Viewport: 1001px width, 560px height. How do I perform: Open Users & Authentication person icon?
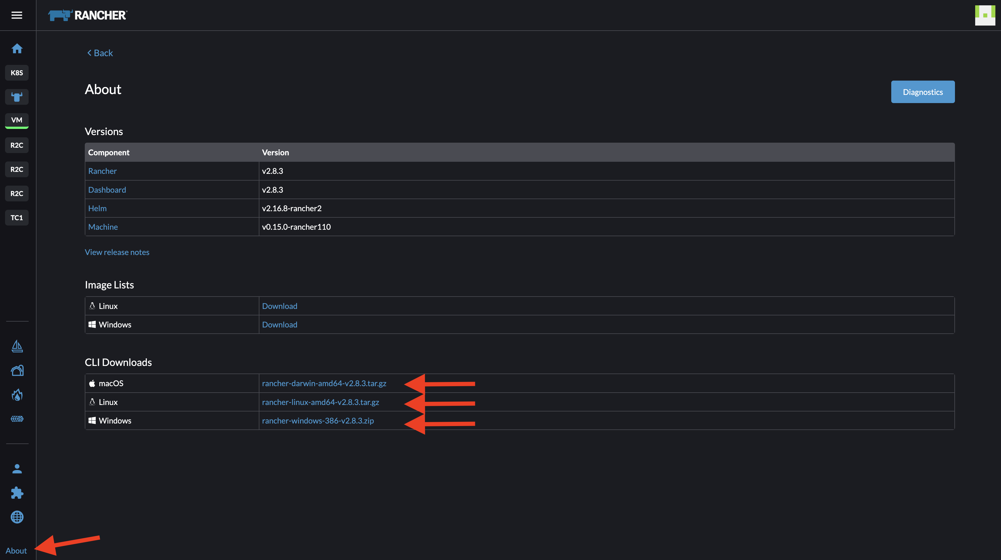coord(17,469)
